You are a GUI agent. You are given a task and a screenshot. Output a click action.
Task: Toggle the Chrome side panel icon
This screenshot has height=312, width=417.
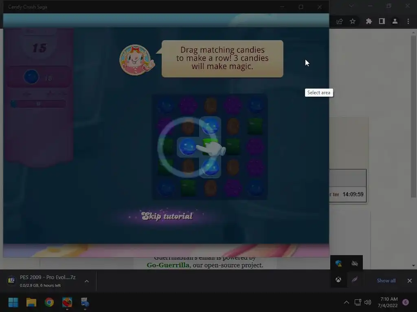tap(382, 22)
